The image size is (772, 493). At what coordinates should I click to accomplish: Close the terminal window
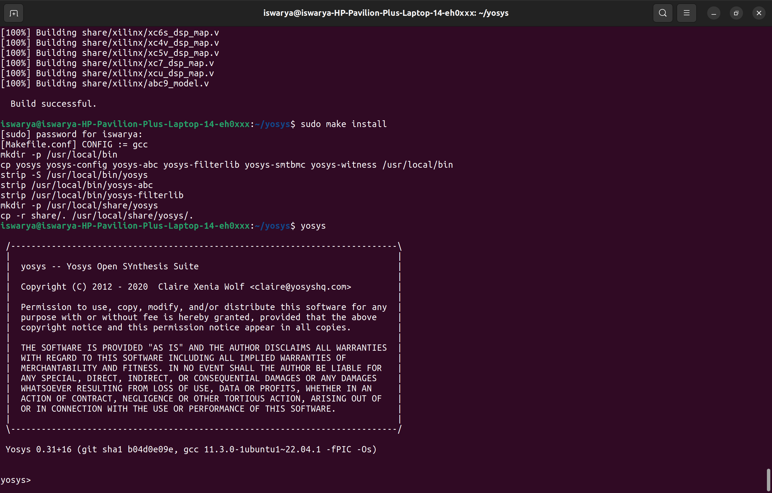click(x=759, y=13)
